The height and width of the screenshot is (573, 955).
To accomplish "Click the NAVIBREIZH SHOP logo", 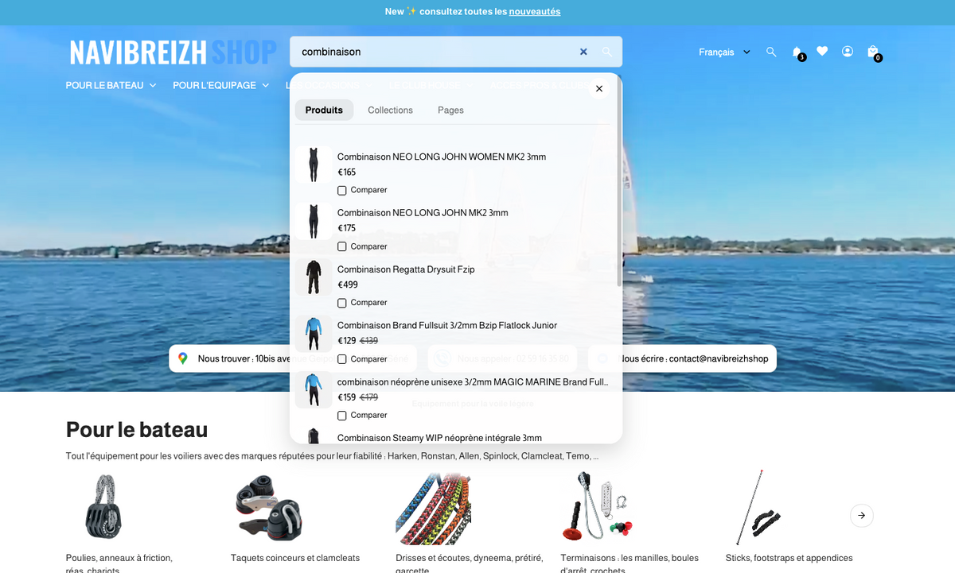I will click(173, 52).
